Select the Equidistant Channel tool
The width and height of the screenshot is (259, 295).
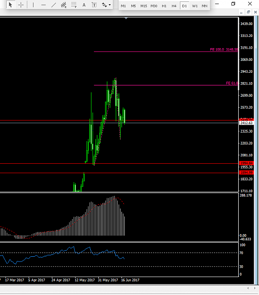[64, 5]
